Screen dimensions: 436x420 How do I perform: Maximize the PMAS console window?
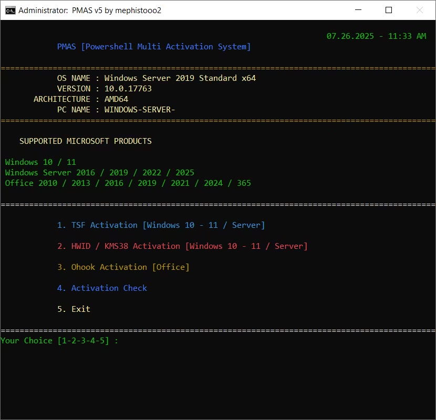pyautogui.click(x=389, y=10)
